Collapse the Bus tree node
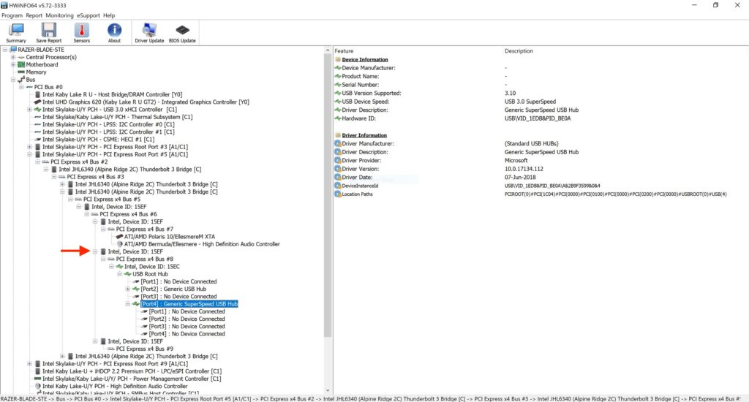 (x=12, y=80)
